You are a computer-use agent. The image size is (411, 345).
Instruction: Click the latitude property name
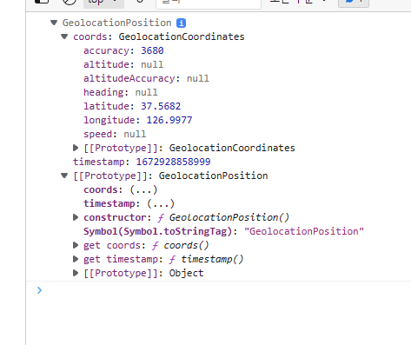106,106
